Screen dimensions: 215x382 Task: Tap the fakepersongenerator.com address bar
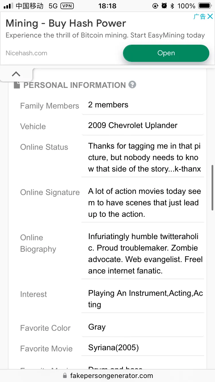coord(112,376)
